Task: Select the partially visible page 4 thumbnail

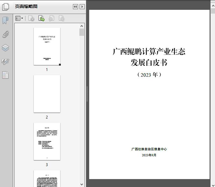Action: [x=47, y=178]
